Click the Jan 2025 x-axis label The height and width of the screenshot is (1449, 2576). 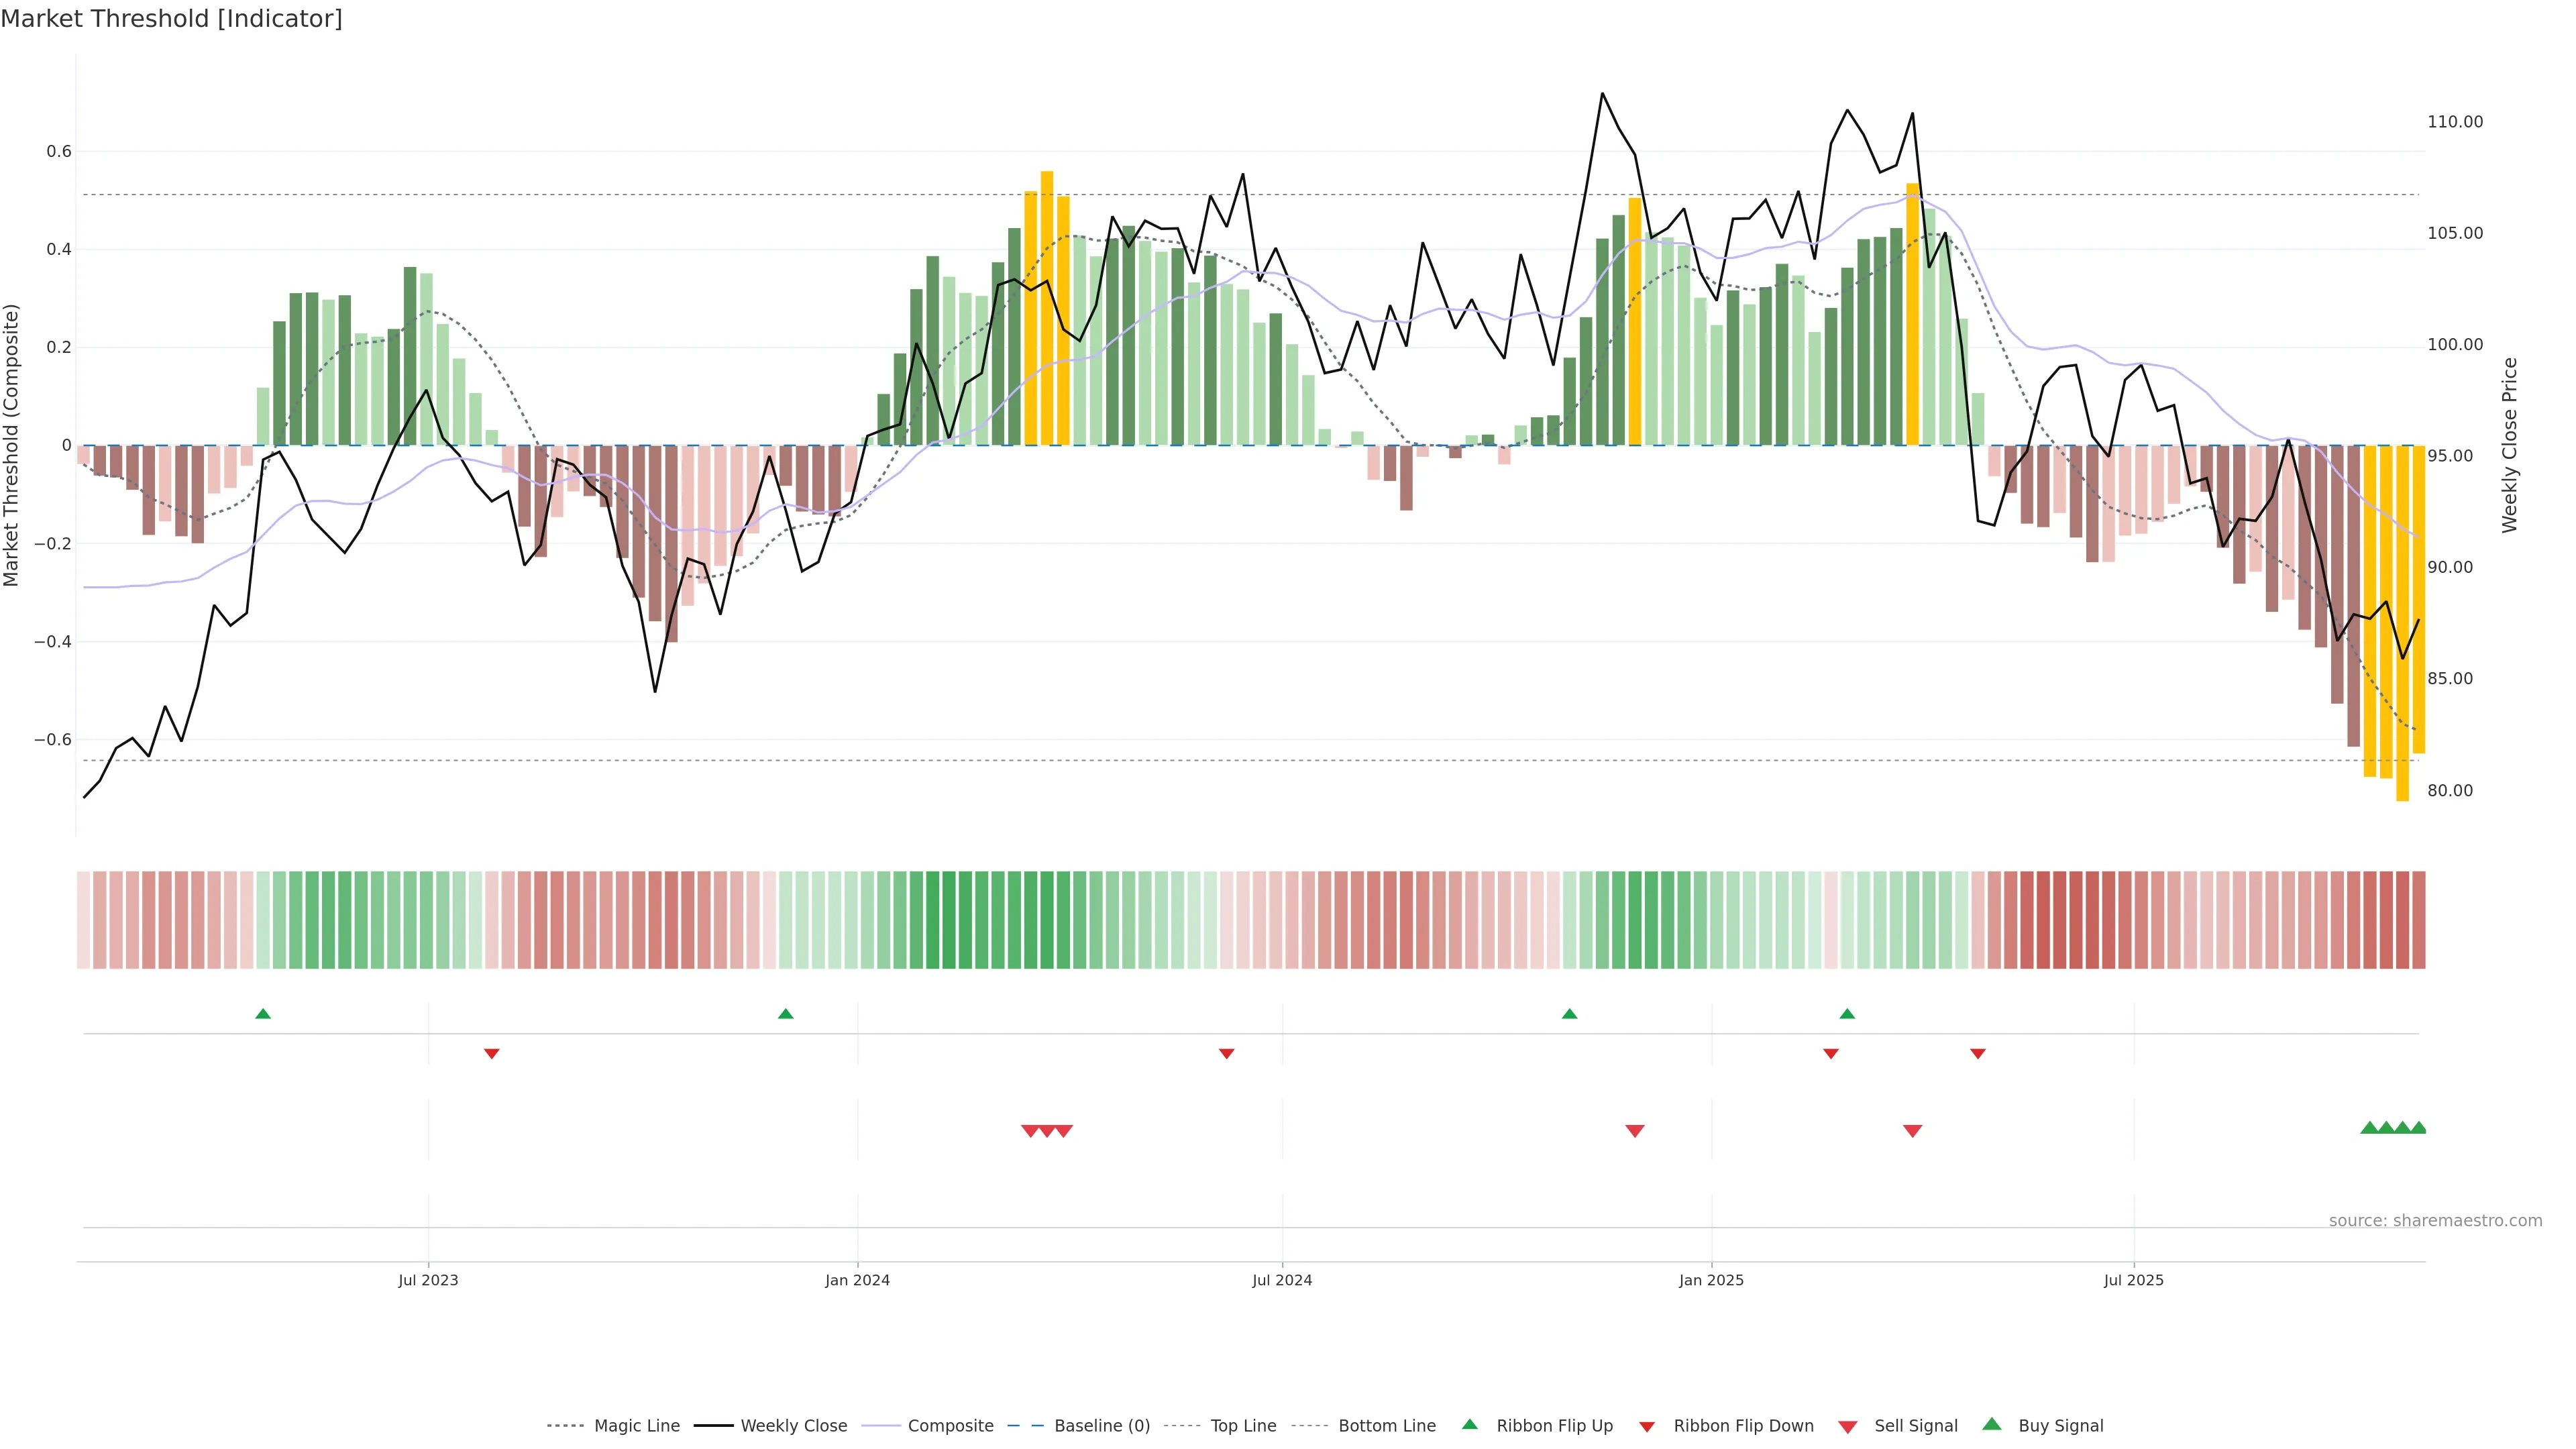pyautogui.click(x=1711, y=1280)
